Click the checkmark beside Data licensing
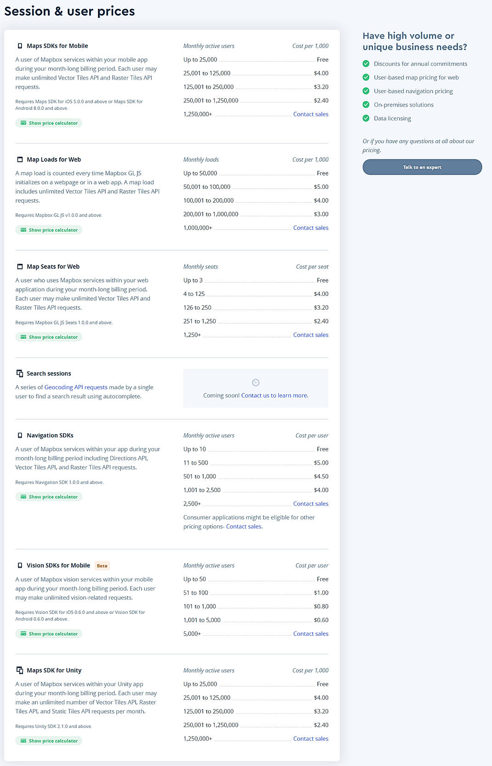The width and height of the screenshot is (492, 766). pos(366,118)
